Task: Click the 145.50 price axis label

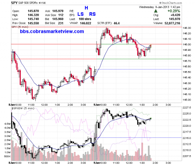Action: pyautogui.click(x=187, y=72)
